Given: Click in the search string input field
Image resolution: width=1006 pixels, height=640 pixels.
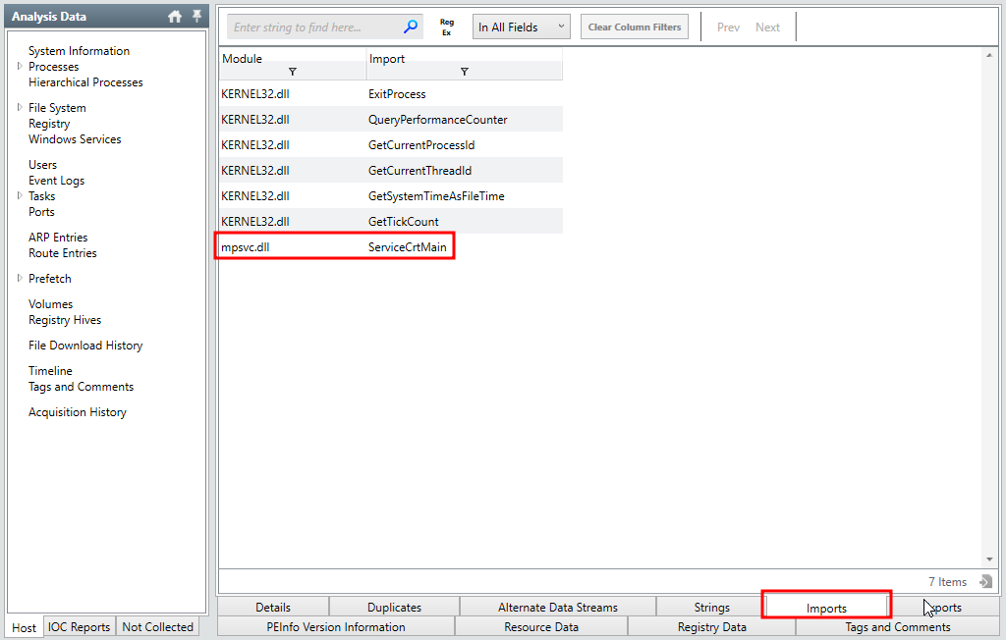Looking at the screenshot, I should [314, 27].
